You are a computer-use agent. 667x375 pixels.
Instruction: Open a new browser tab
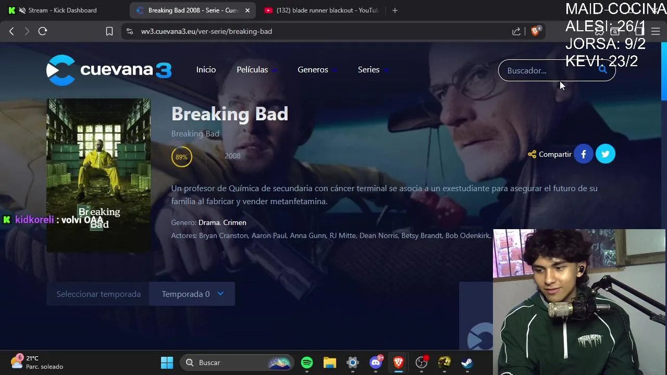tap(395, 10)
